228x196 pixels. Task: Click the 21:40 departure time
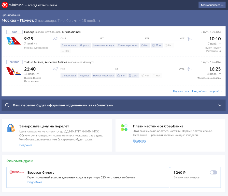point(30,69)
